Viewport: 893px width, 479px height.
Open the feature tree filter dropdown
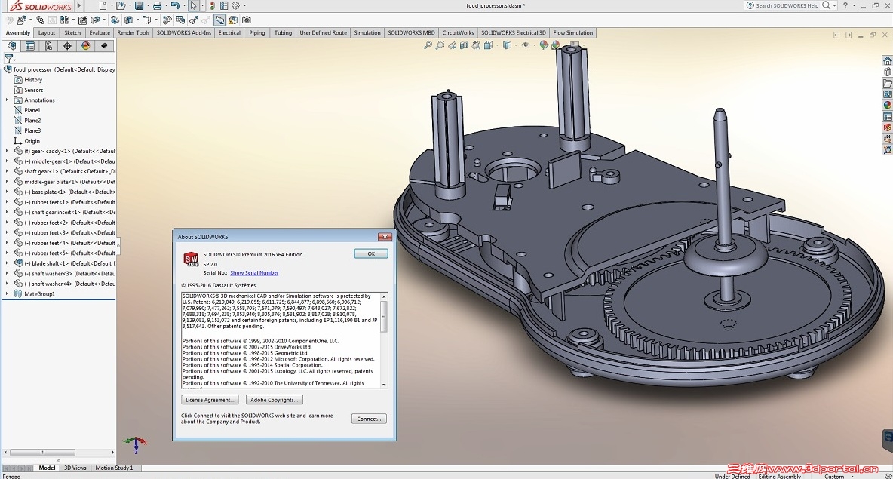coord(10,59)
